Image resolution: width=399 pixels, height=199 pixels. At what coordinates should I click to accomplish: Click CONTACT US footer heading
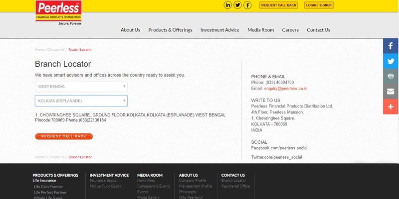[x=233, y=175]
